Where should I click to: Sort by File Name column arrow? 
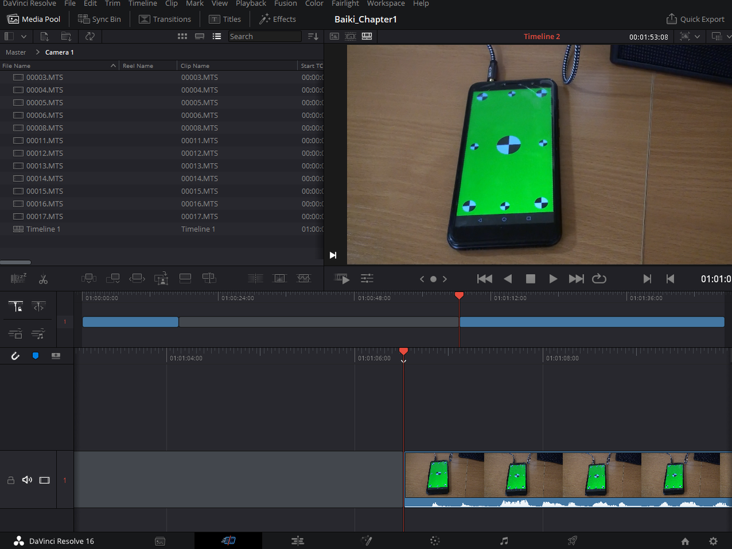pyautogui.click(x=113, y=65)
